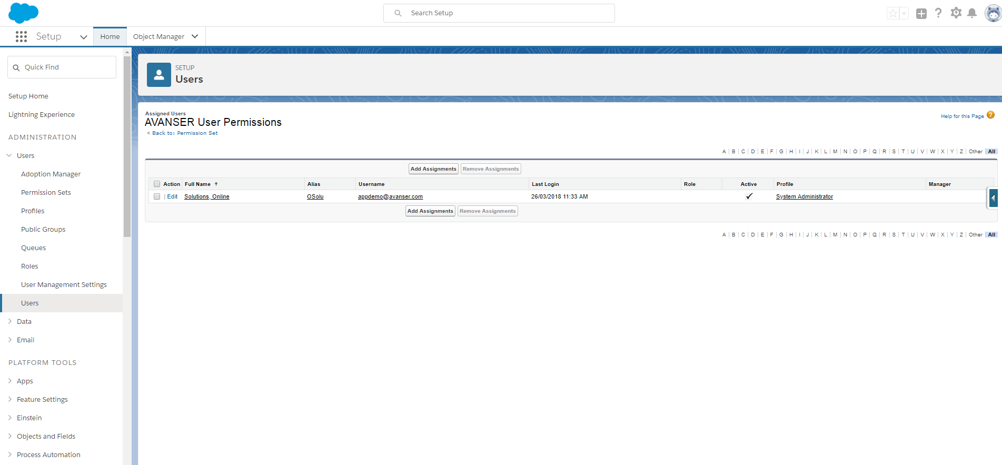Click the bottom Remove Assignments button
This screenshot has width=1002, height=465.
[488, 211]
